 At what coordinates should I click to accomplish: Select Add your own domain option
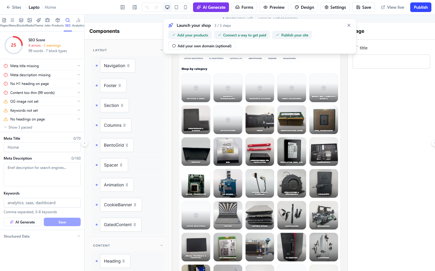coord(201,46)
